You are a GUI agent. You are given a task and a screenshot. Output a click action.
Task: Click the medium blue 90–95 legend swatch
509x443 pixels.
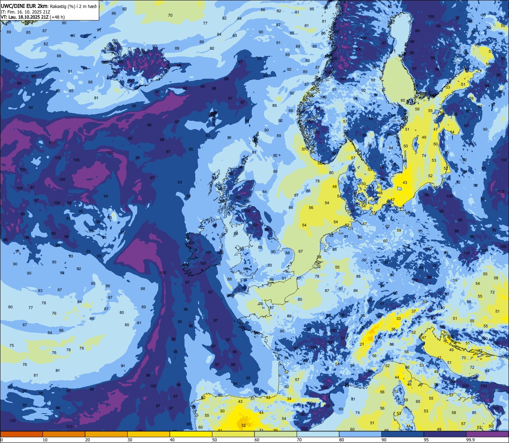402,434
